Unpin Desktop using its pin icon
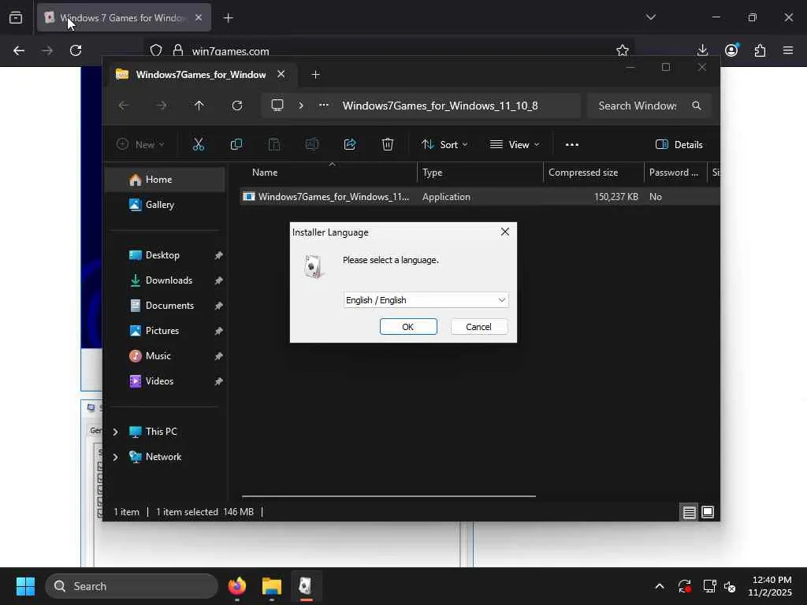This screenshot has height=605, width=807. tap(219, 255)
